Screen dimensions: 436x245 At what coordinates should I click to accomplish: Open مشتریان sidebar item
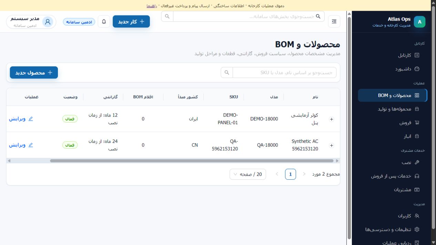(392, 190)
